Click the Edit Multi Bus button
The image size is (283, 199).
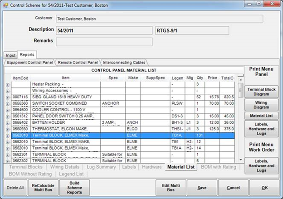click(x=171, y=187)
